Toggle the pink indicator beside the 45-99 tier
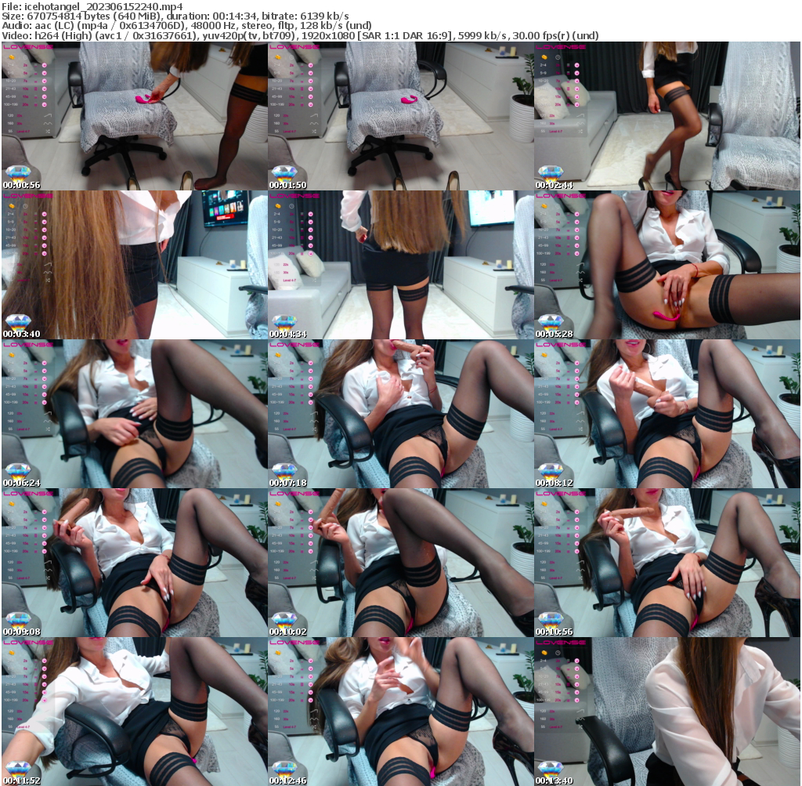This screenshot has height=786, width=802. coord(44,96)
